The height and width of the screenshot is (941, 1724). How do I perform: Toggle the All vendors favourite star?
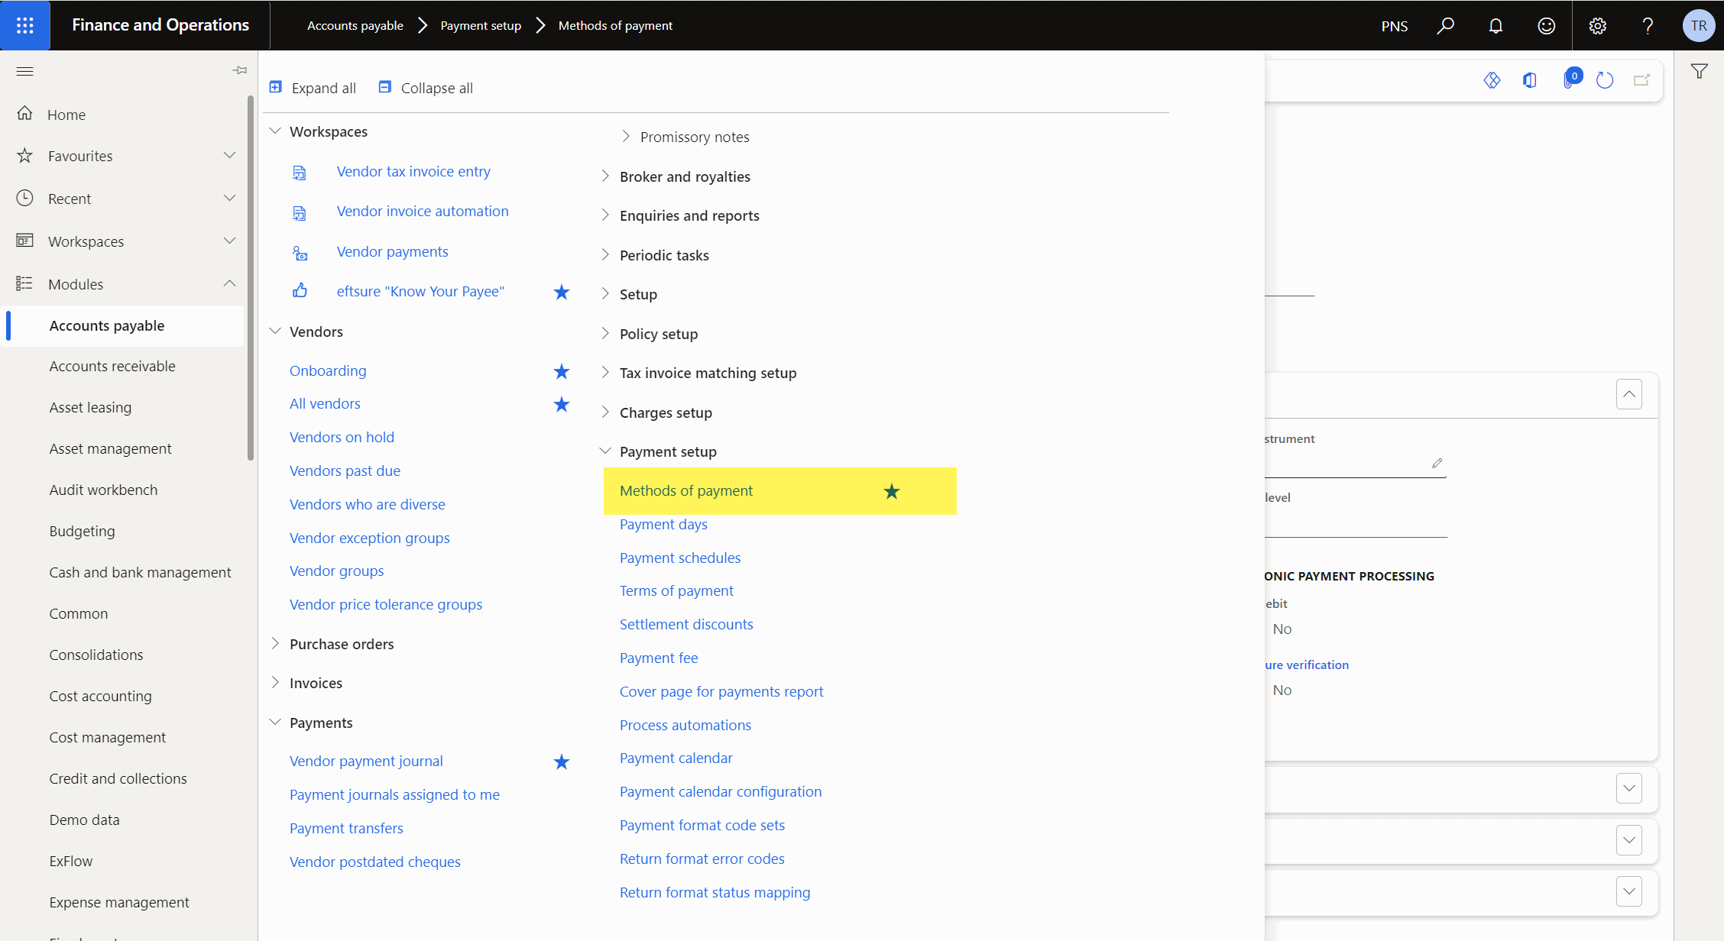click(562, 404)
